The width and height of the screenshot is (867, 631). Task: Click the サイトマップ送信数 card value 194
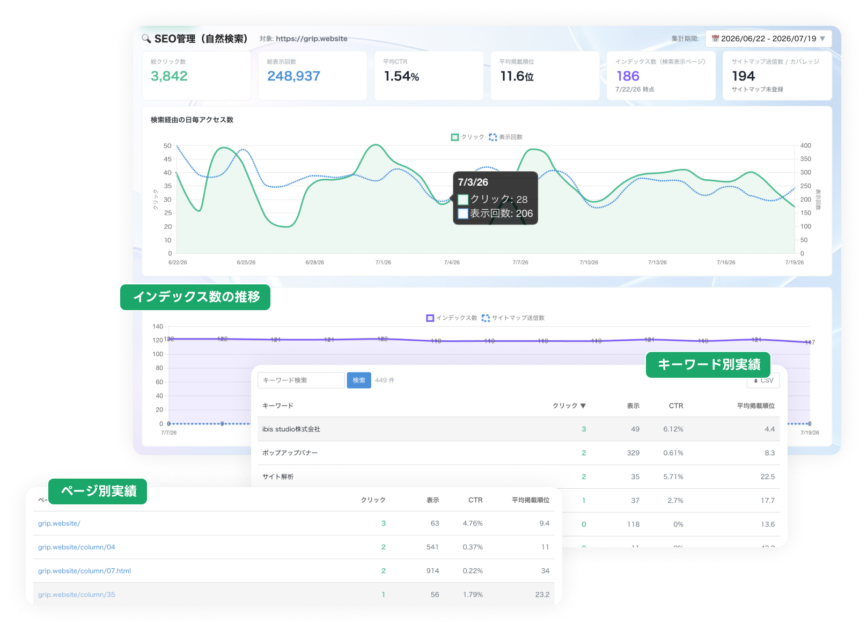click(x=743, y=76)
